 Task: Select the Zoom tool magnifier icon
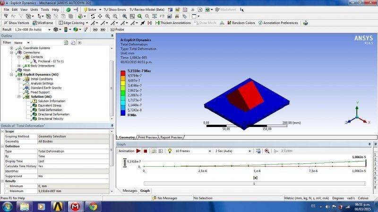coord(108,16)
